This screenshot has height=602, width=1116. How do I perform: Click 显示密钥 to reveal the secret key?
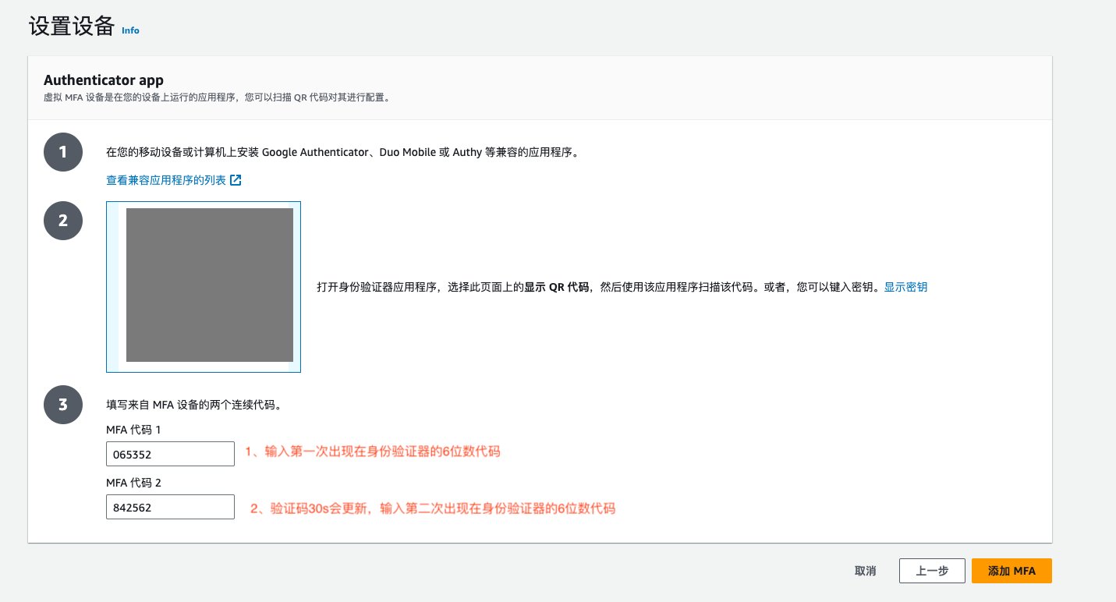pyautogui.click(x=905, y=287)
